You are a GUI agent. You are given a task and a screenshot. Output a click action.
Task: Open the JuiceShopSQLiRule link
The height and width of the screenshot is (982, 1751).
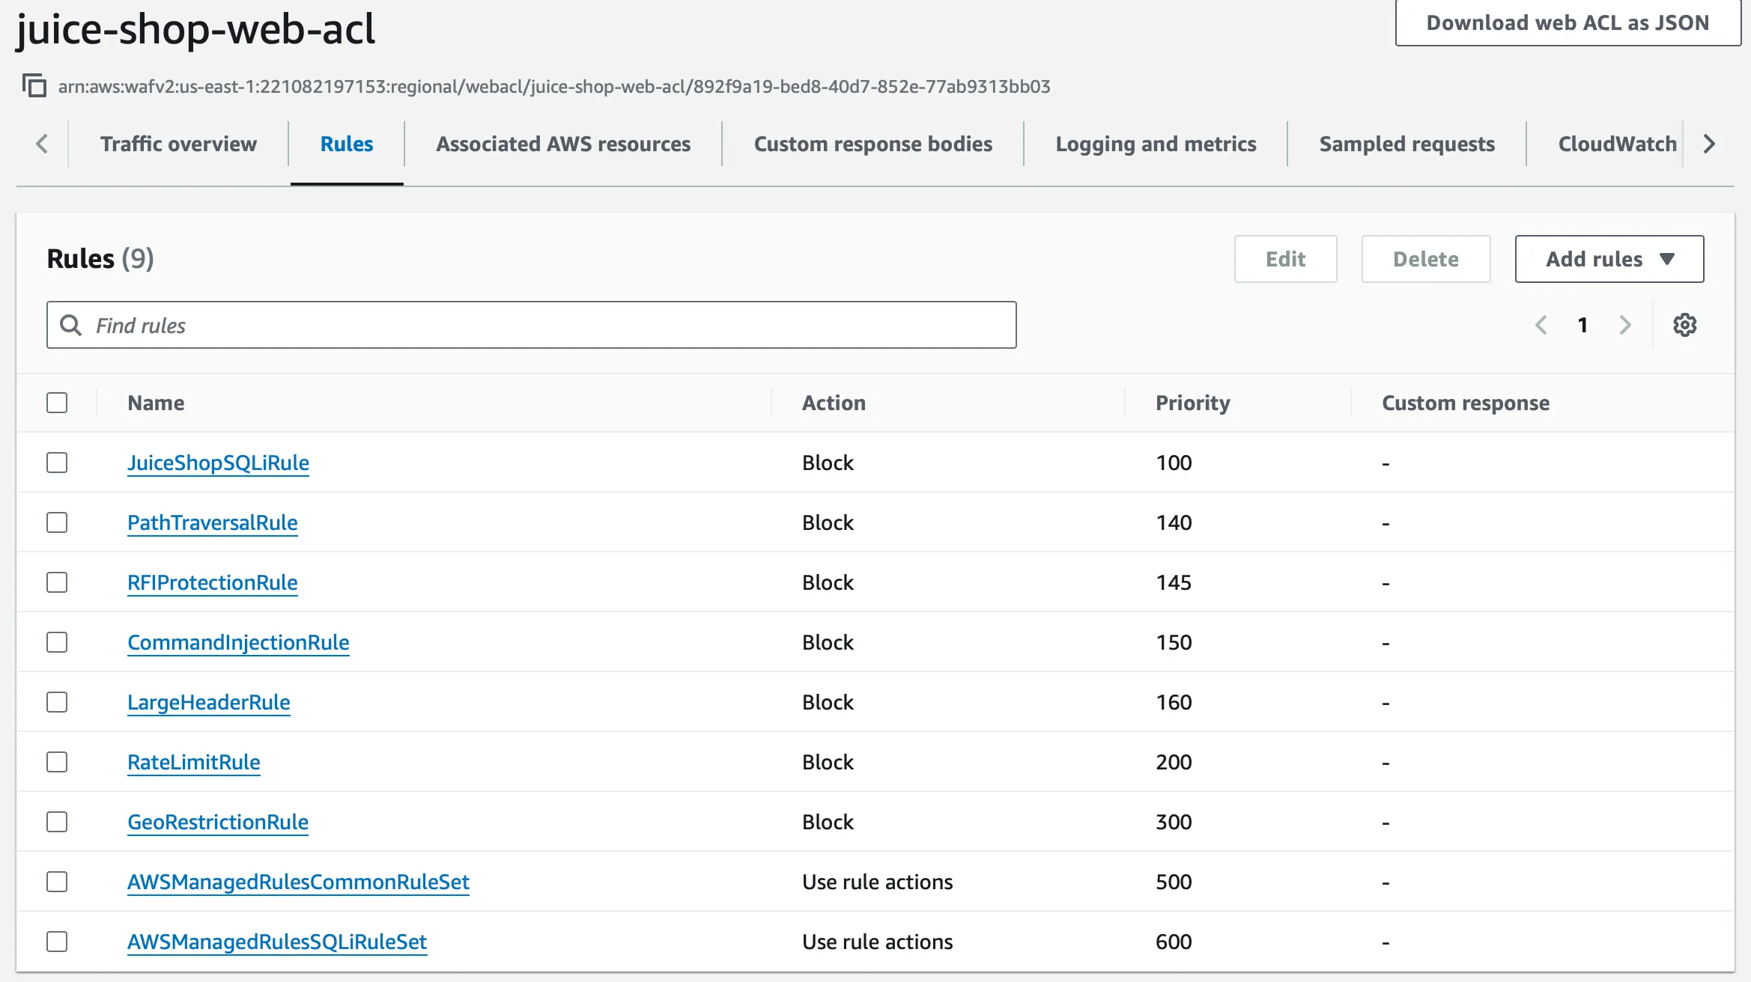(x=218, y=463)
